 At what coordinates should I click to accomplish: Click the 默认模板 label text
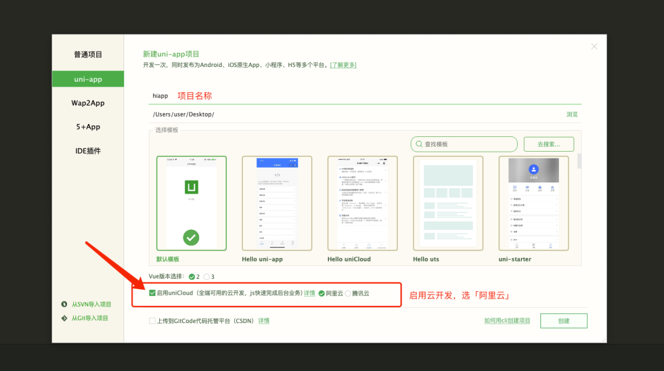click(x=168, y=259)
